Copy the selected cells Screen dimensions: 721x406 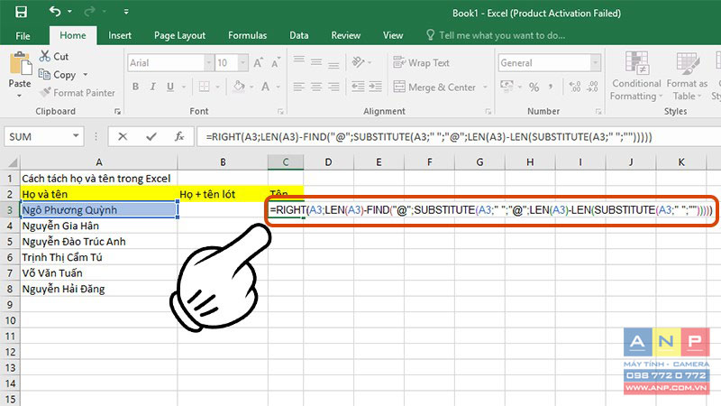(x=58, y=75)
